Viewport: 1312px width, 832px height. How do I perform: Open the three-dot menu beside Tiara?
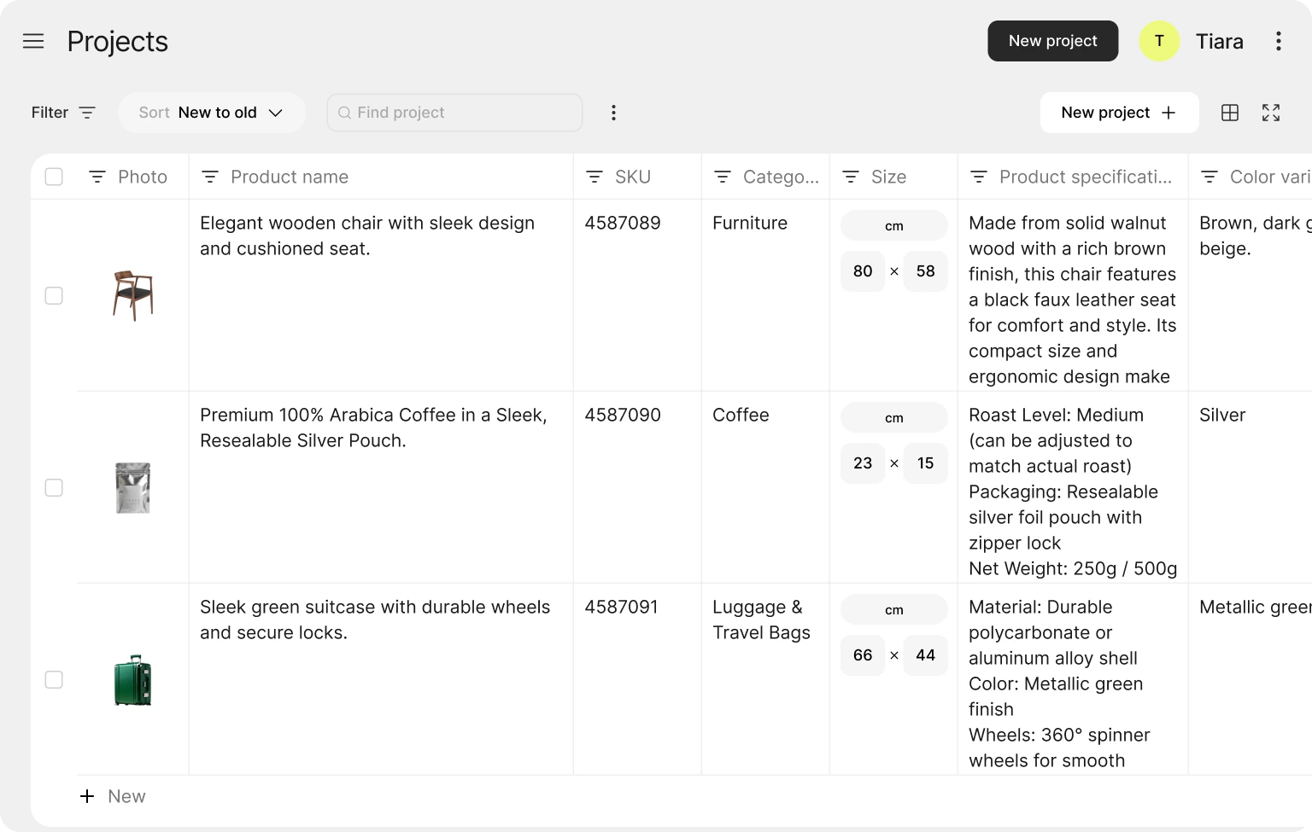click(1278, 41)
